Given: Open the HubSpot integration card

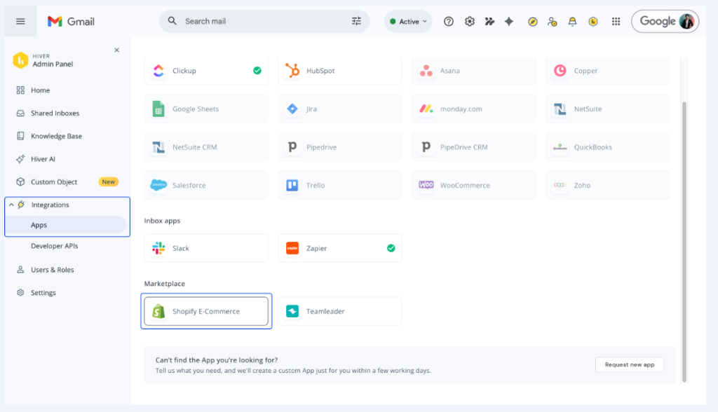Looking at the screenshot, I should pyautogui.click(x=340, y=71).
